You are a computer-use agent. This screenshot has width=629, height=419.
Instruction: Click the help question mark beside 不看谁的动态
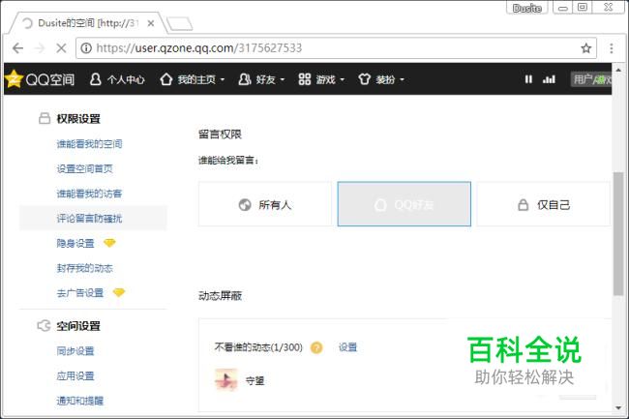point(316,347)
